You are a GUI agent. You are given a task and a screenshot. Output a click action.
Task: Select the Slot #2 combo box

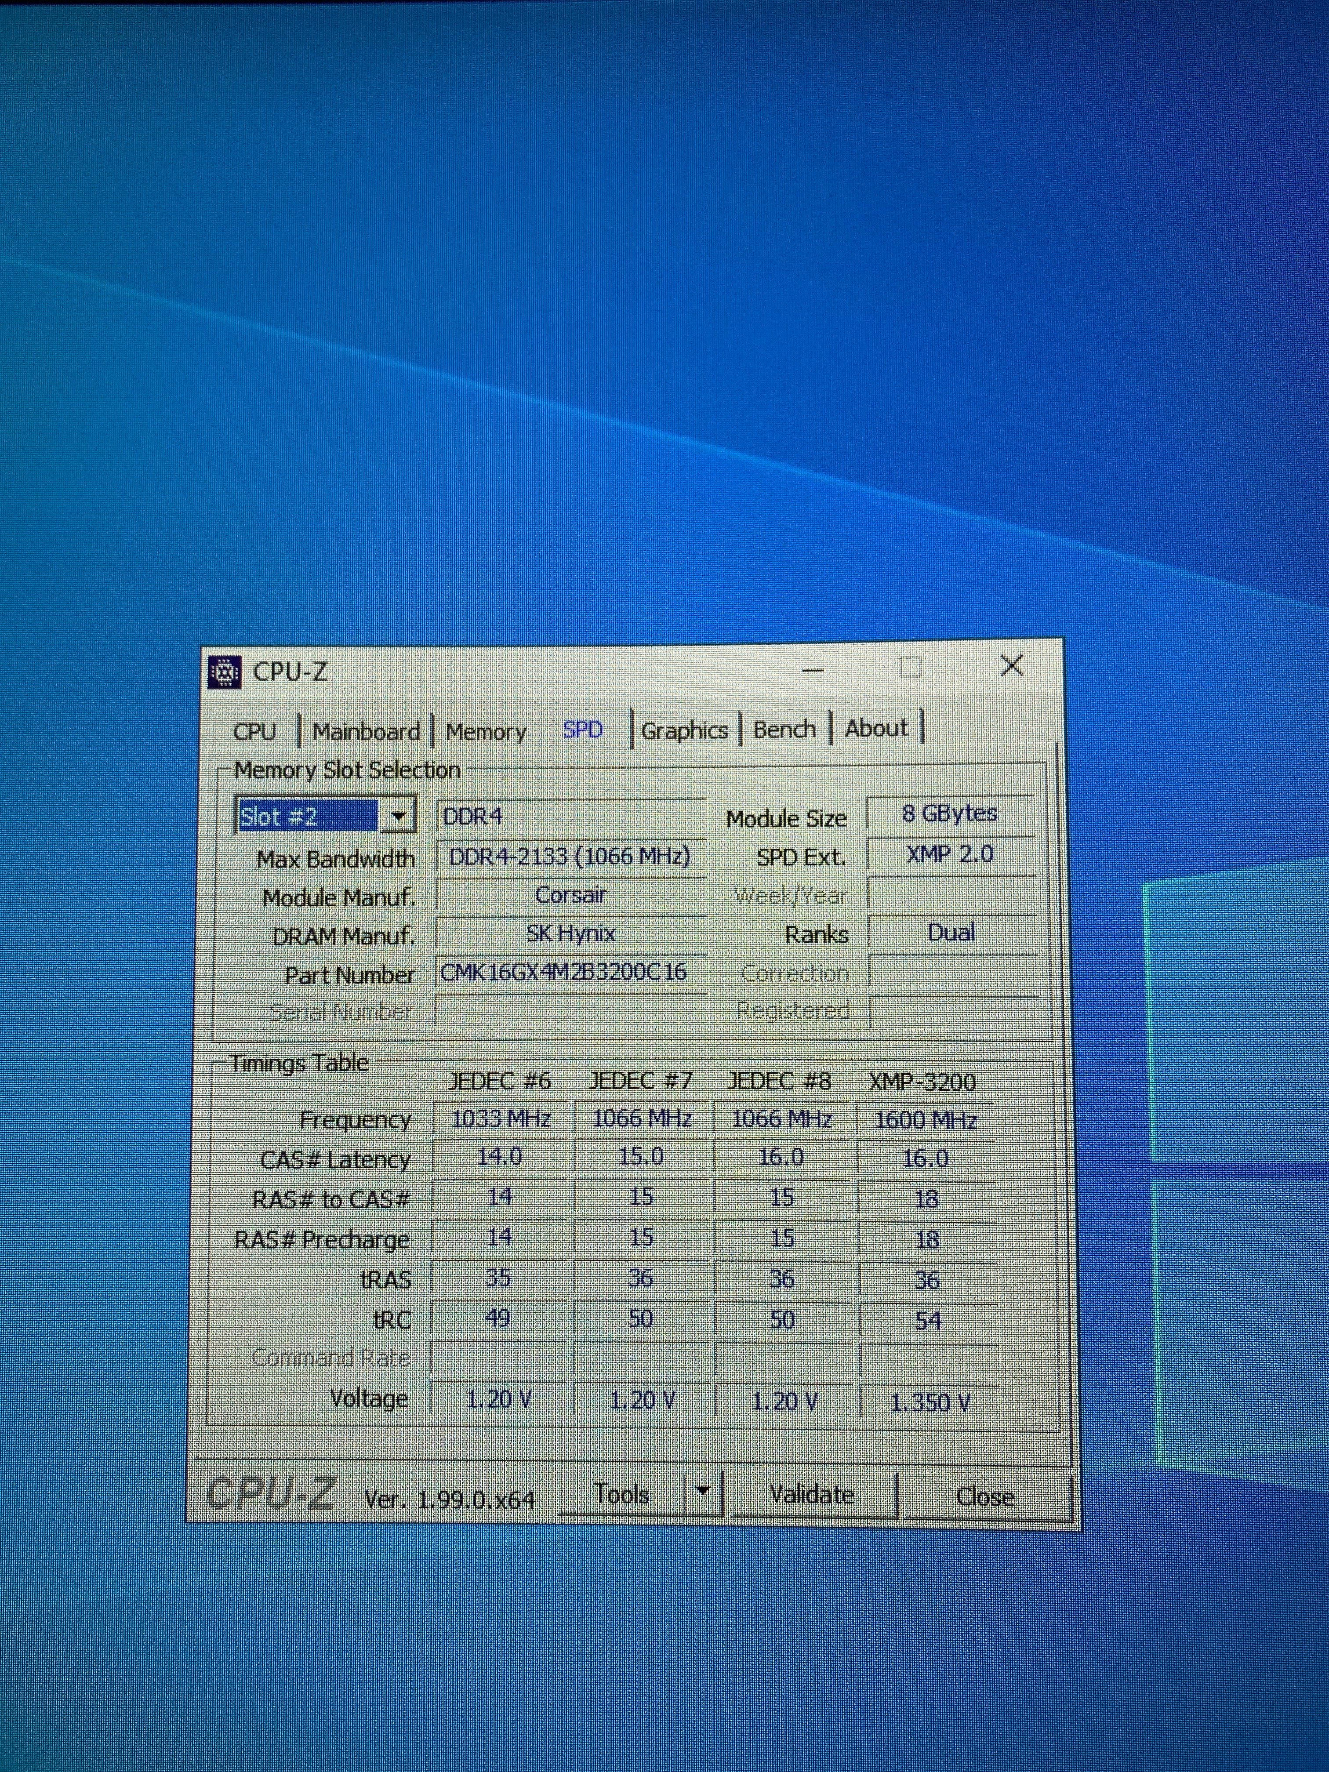pyautogui.click(x=309, y=816)
